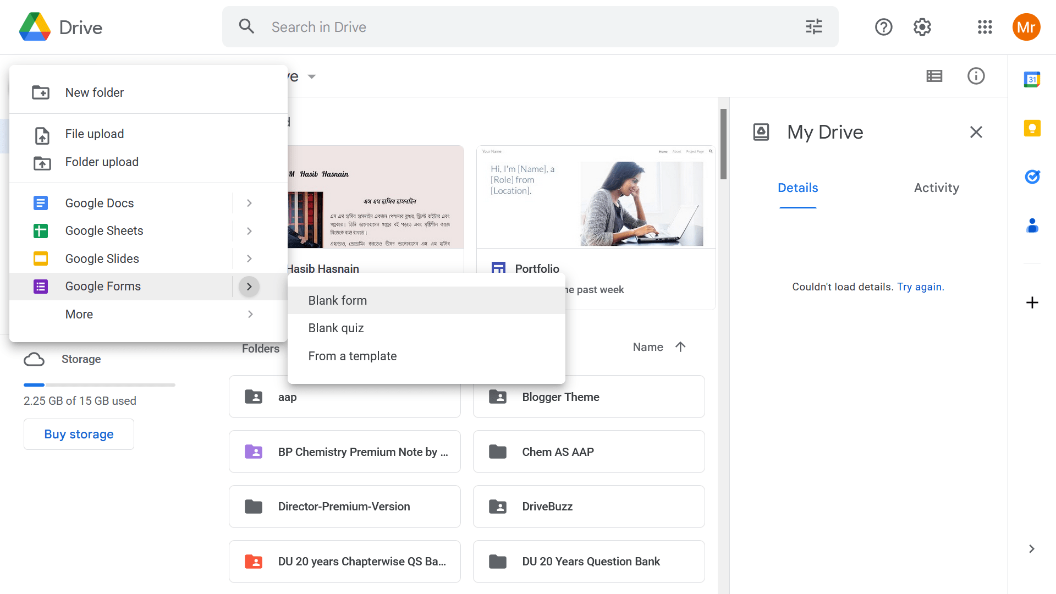Screen dimensions: 1056x594
Task: Open the search options filter icon
Action: click(x=813, y=27)
